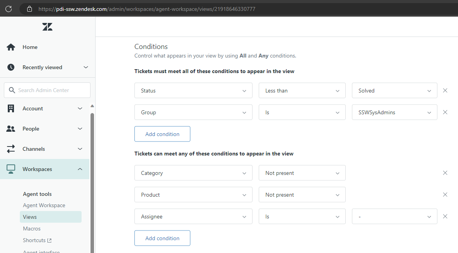This screenshot has height=253, width=458.
Task: Open the Shortcuts external link
Action: tap(37, 240)
